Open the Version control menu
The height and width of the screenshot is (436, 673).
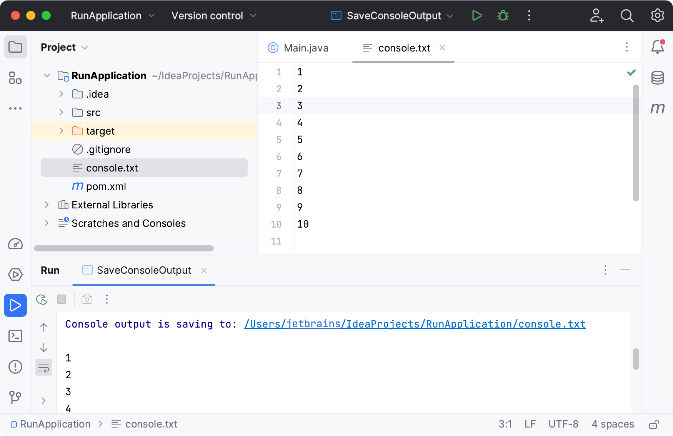tap(213, 15)
